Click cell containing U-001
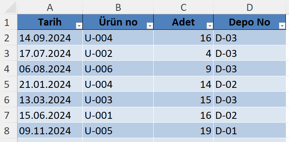This screenshot has height=142, width=289. pyautogui.click(x=118, y=115)
